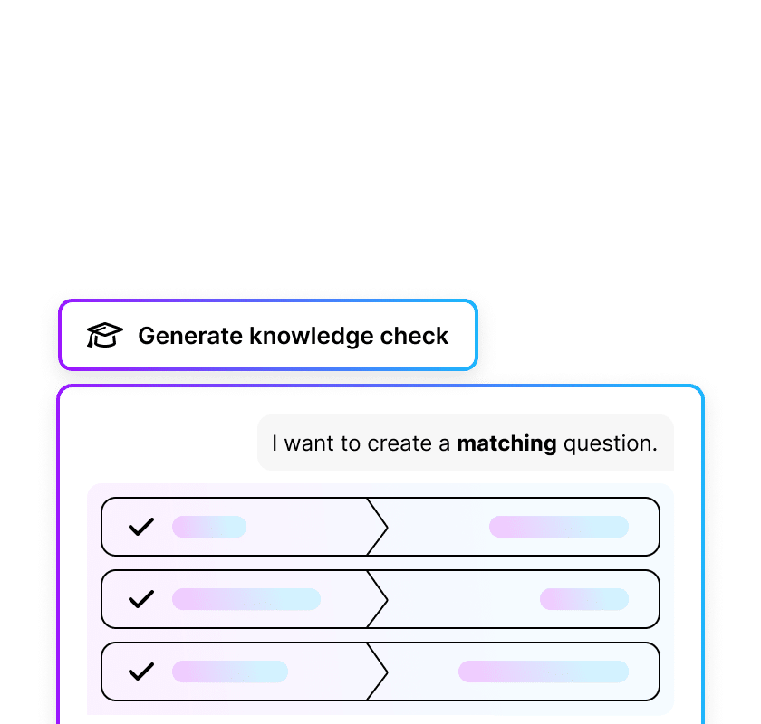Select the long gradient bar beside second checkmark

(246, 599)
